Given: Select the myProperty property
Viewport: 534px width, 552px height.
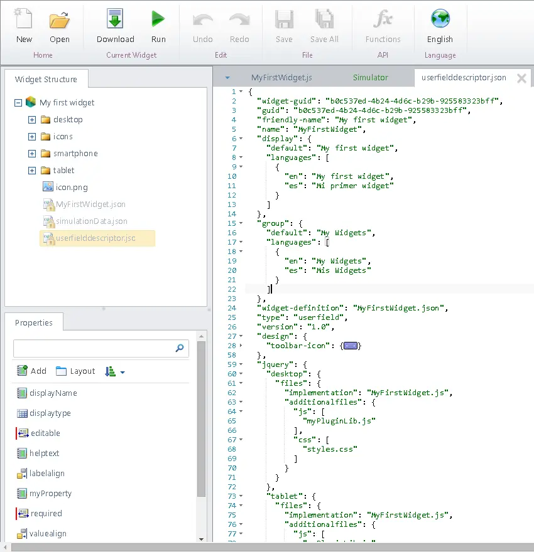Looking at the screenshot, I should tap(44, 493).
